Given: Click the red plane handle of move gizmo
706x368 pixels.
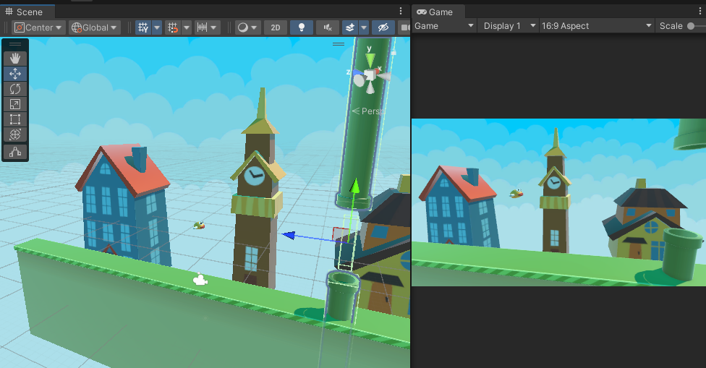Looking at the screenshot, I should point(341,234).
